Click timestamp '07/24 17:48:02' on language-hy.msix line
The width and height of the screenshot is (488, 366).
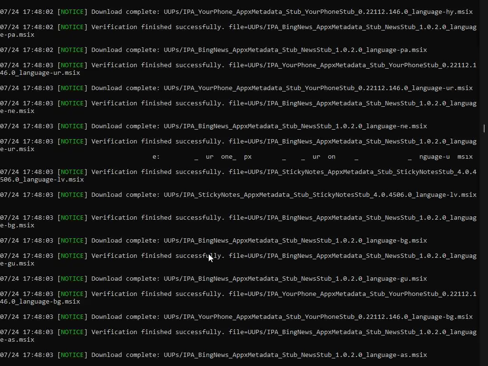coord(27,12)
